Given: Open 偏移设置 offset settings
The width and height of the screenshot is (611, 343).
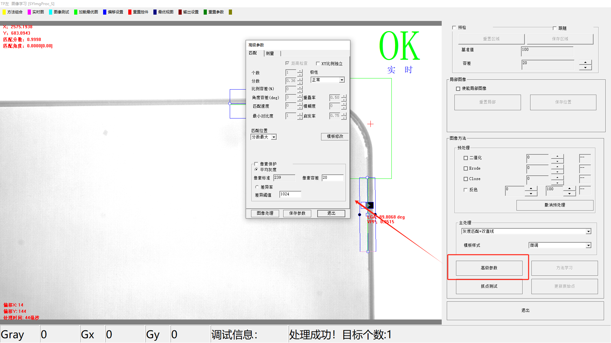Looking at the screenshot, I should tap(115, 12).
